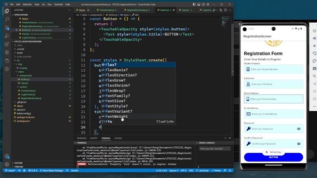Screen dimensions: 317x178
Task: Open errors and warnings count in status bar
Action: point(33,171)
